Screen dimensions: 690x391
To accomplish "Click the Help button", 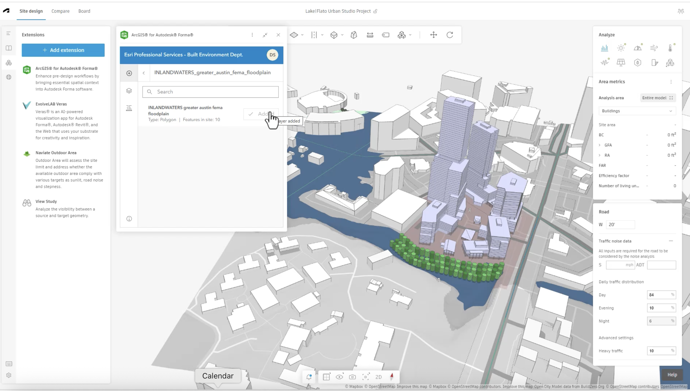I will 672,375.
